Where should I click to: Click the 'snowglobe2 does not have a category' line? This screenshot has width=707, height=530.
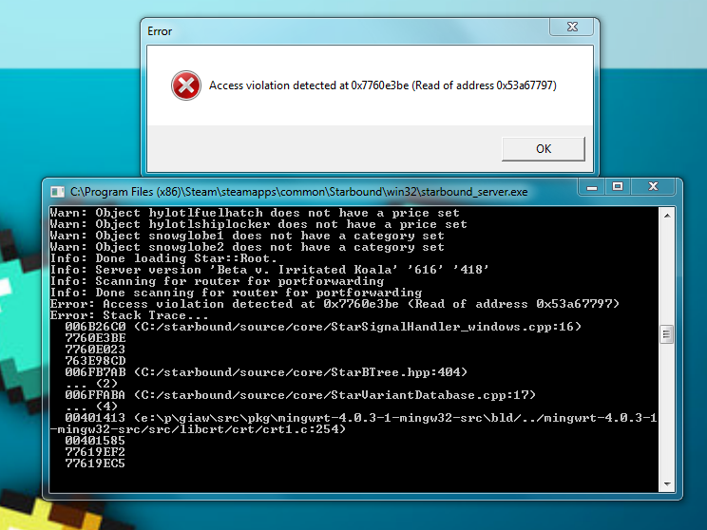pyautogui.click(x=247, y=247)
